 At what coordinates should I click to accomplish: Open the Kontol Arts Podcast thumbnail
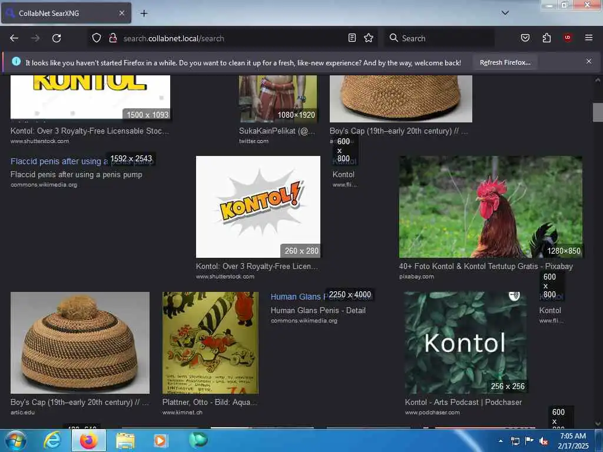click(x=466, y=343)
